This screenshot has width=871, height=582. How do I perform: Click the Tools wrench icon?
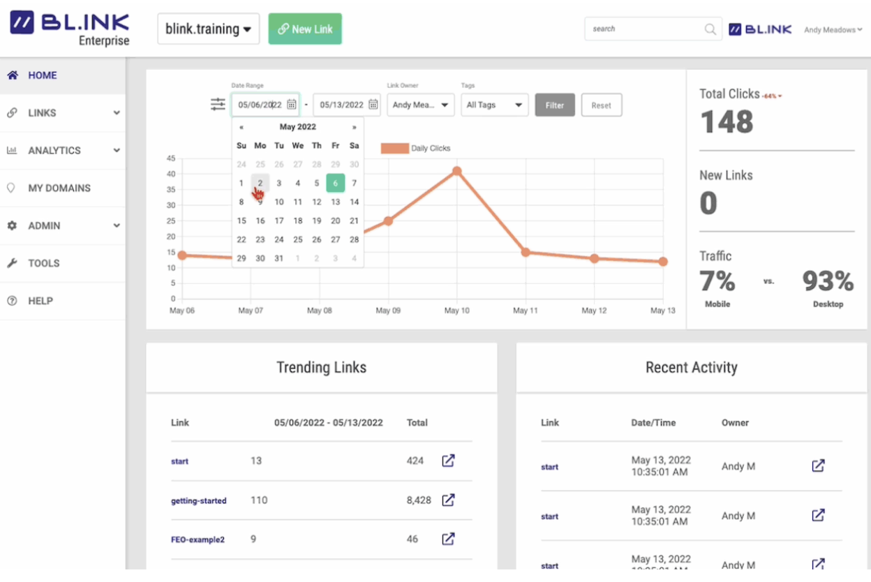12,263
